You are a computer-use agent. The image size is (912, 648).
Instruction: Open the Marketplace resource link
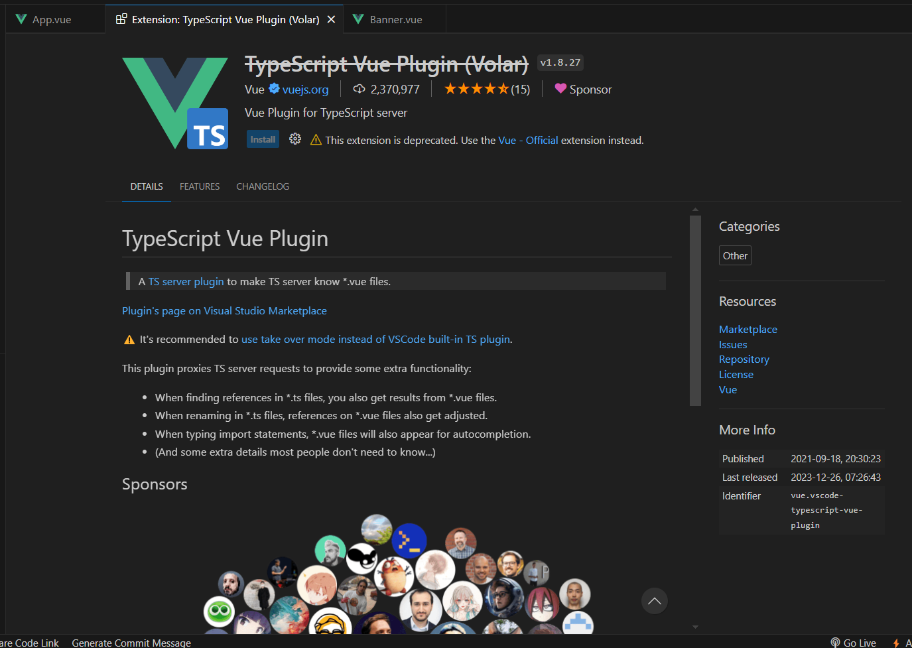coord(748,329)
